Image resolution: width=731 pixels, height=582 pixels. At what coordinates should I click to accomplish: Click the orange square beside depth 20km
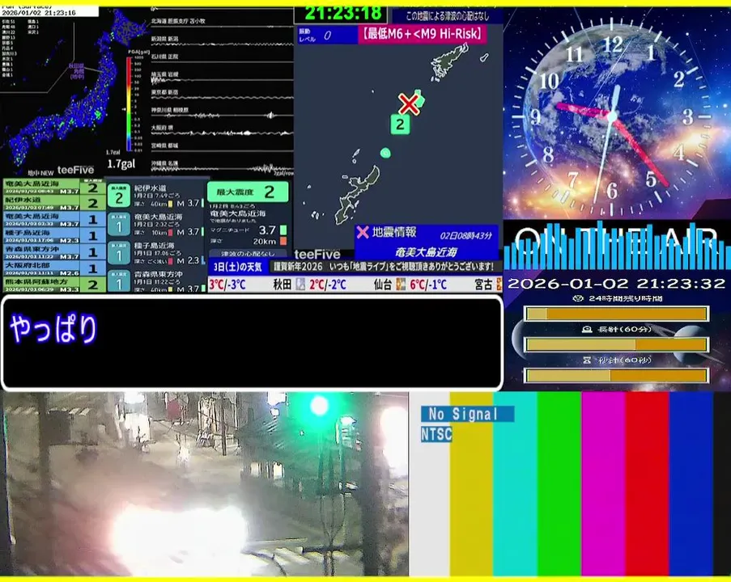pos(283,241)
